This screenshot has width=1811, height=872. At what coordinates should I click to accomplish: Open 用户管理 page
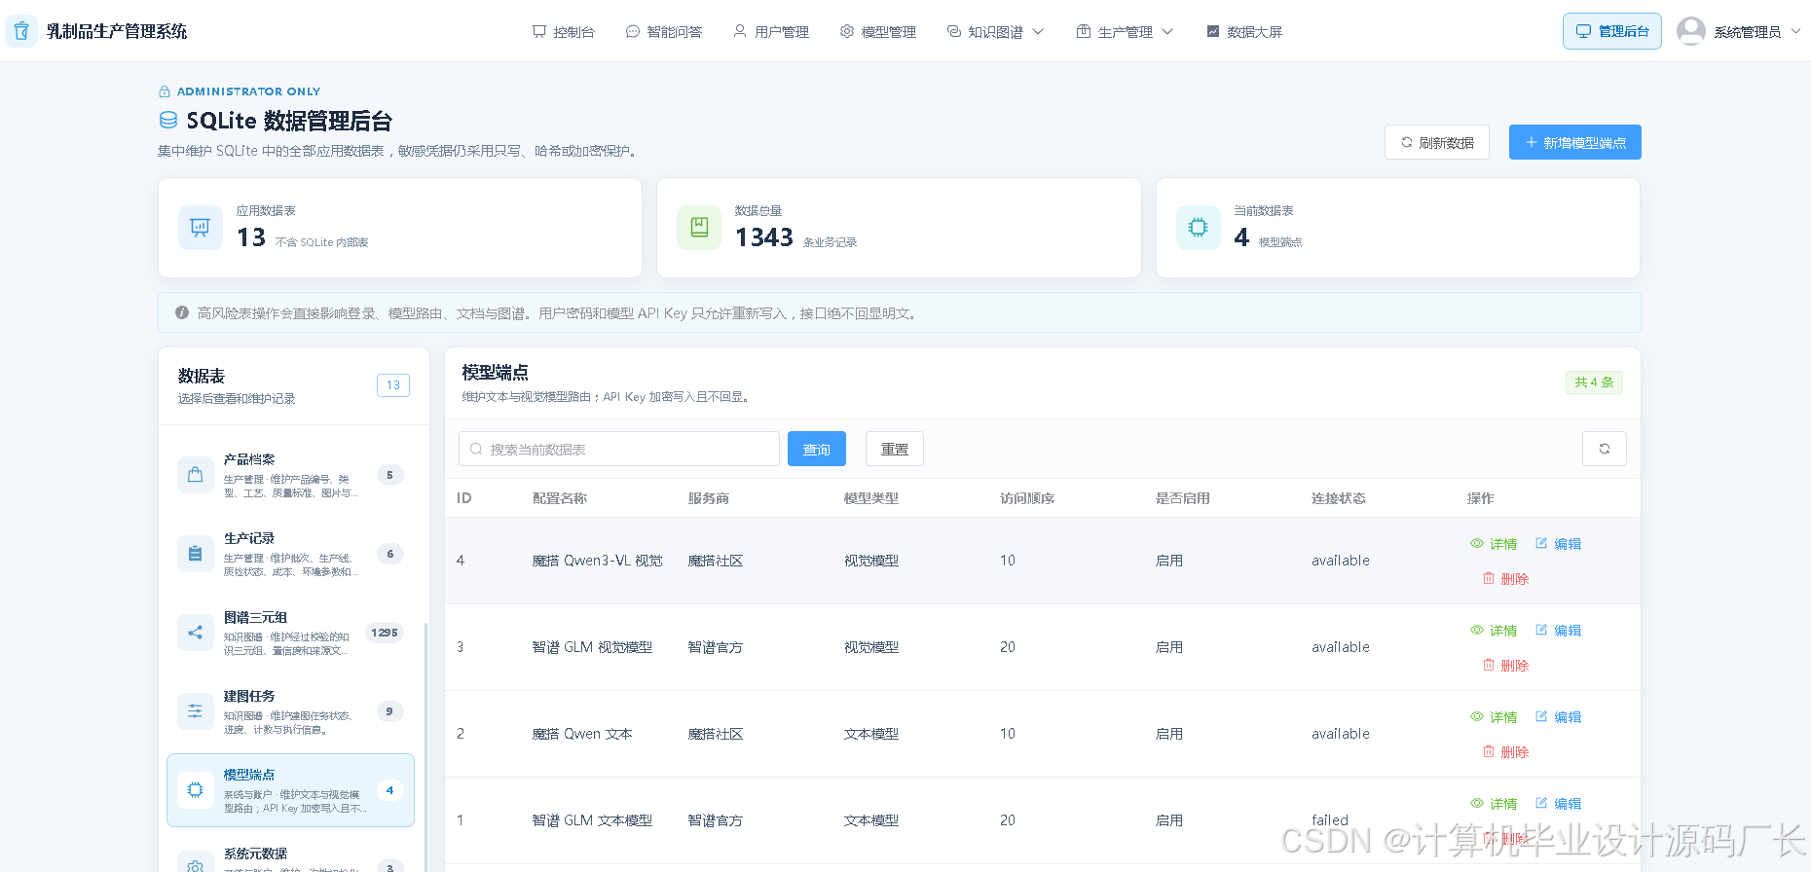[771, 32]
